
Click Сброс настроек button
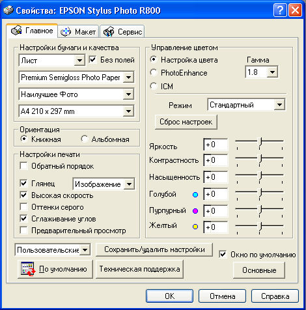[186, 122]
